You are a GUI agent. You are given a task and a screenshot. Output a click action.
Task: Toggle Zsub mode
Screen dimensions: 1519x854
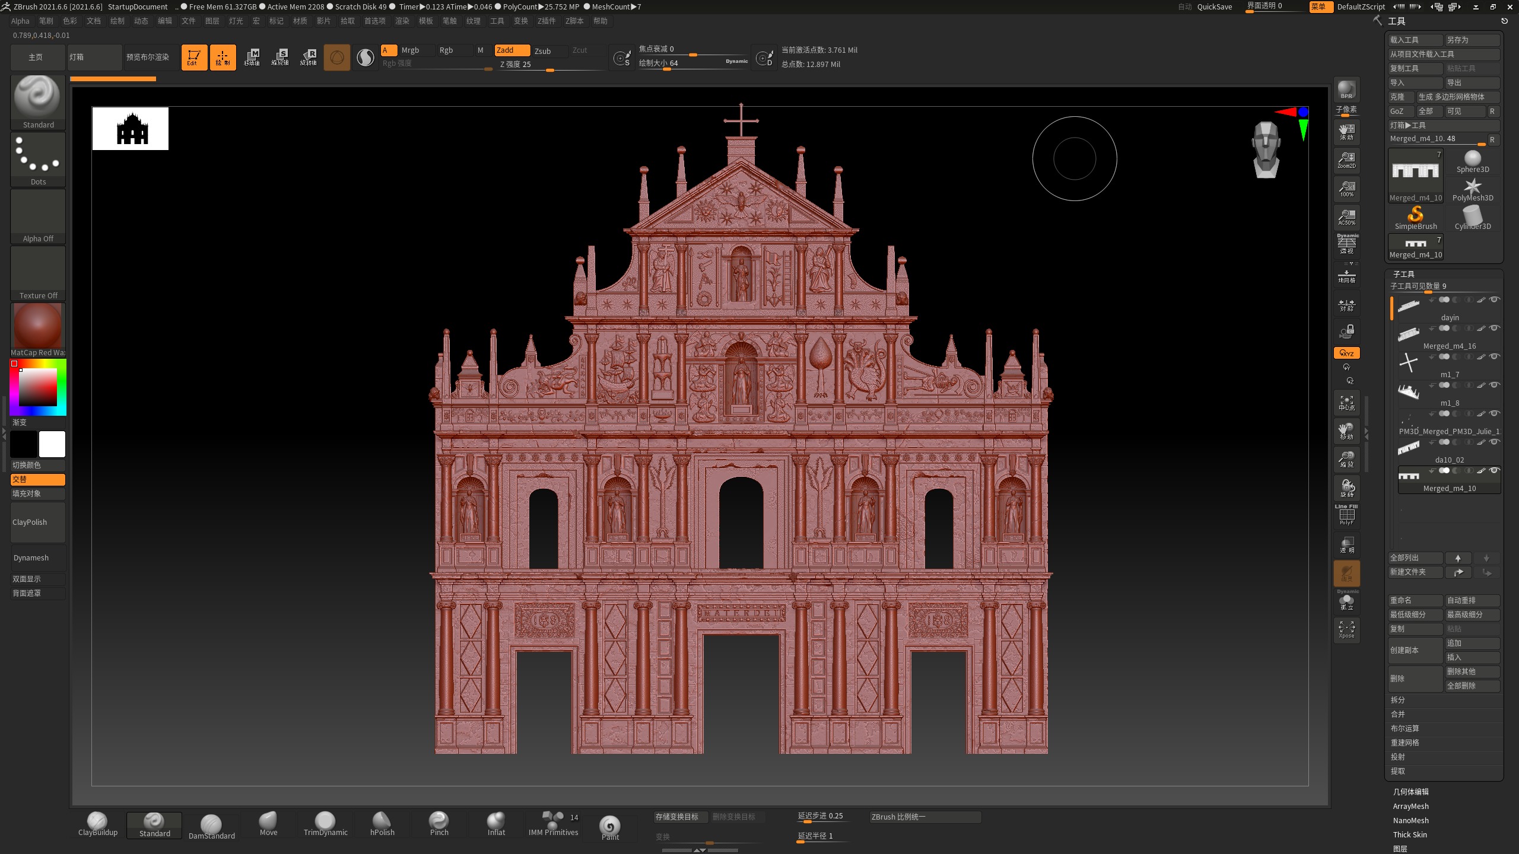(549, 51)
